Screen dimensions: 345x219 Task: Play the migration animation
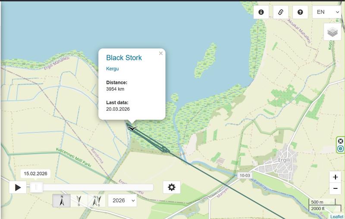pos(18,188)
